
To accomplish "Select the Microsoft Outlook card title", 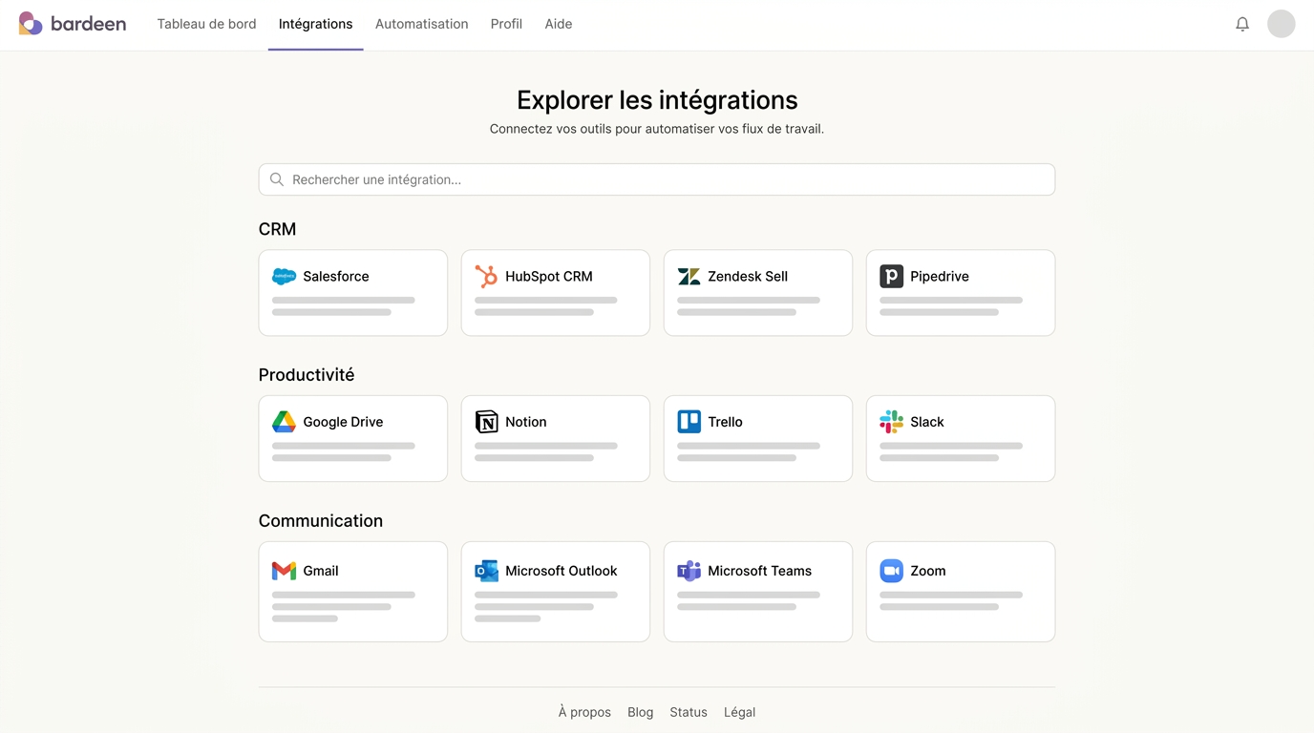I will [562, 571].
